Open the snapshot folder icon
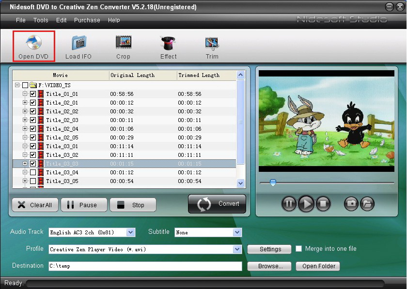The image size is (407, 289). pos(367,204)
